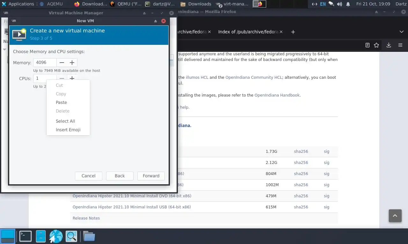Open the Dartz user menu
Image resolution: width=408 pixels, height=244 pixels.
pos(401,4)
